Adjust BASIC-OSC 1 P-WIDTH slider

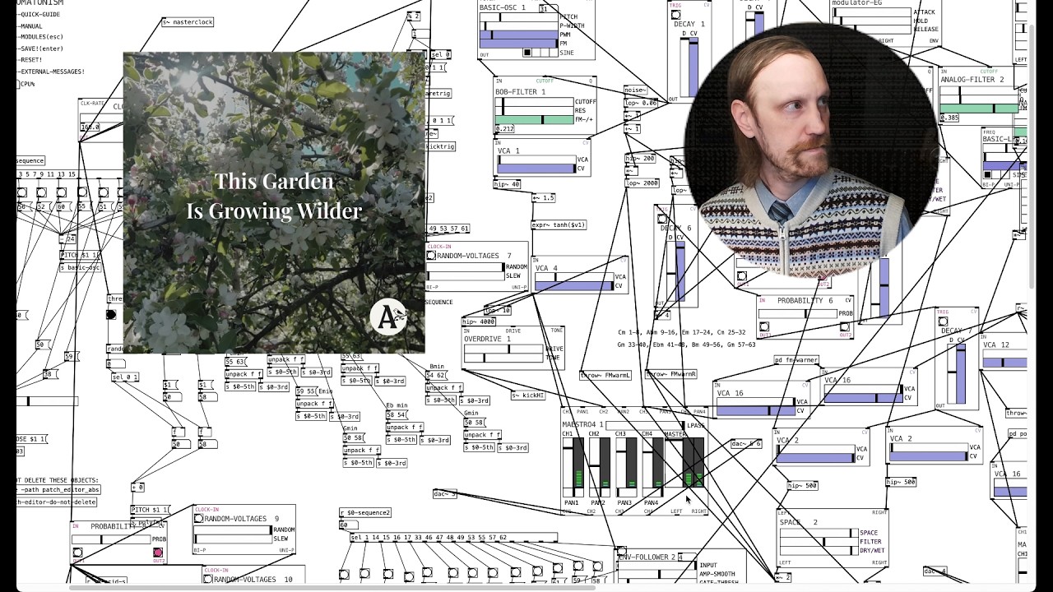(518, 25)
